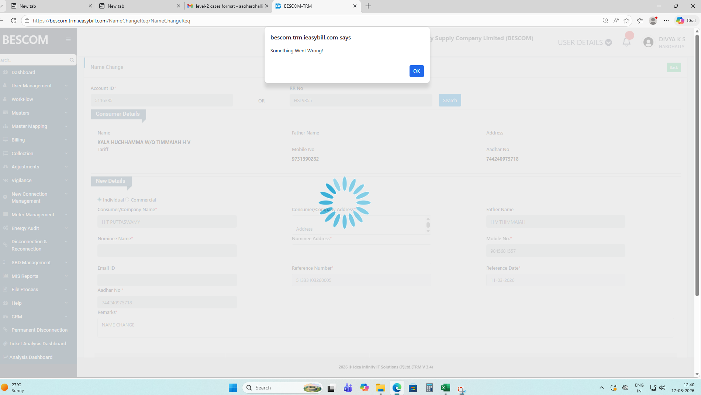Expand the WorkFlow menu
This screenshot has width=701, height=395.
click(35, 99)
